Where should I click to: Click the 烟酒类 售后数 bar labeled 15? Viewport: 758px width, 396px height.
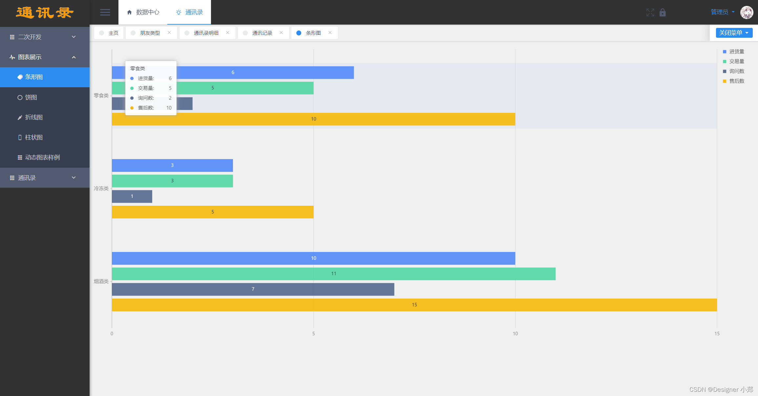tap(414, 305)
